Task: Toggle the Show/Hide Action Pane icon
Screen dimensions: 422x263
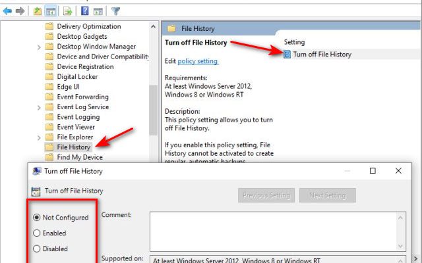Action: click(x=98, y=11)
